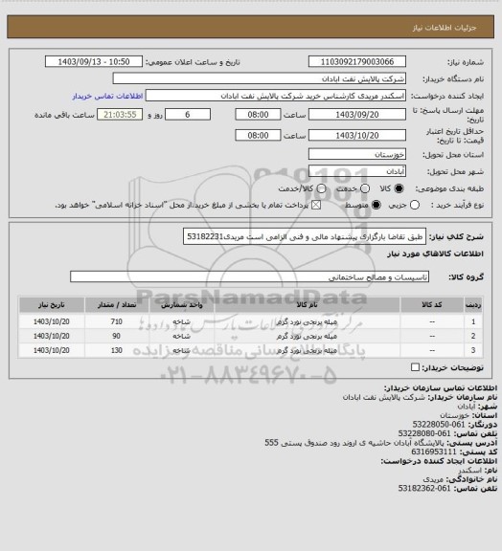Click the need number field 1103092179003066
This screenshot has height=551, width=502.
click(357, 61)
